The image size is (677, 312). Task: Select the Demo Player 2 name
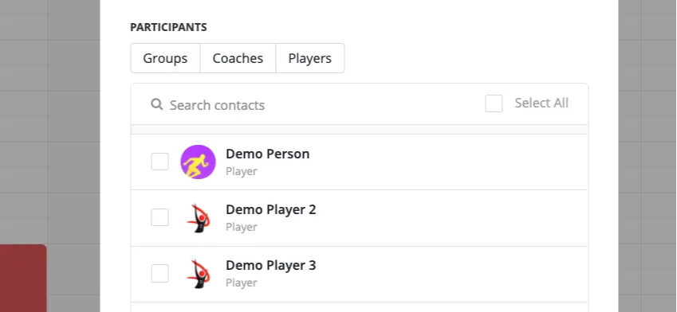pos(270,209)
